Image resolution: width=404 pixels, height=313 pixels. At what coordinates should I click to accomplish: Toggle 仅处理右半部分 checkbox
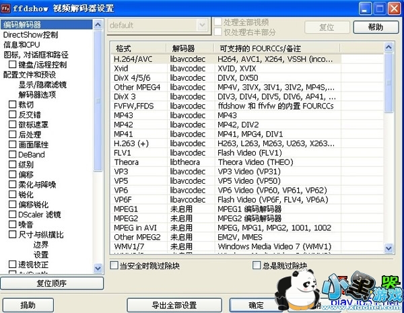[x=218, y=32]
